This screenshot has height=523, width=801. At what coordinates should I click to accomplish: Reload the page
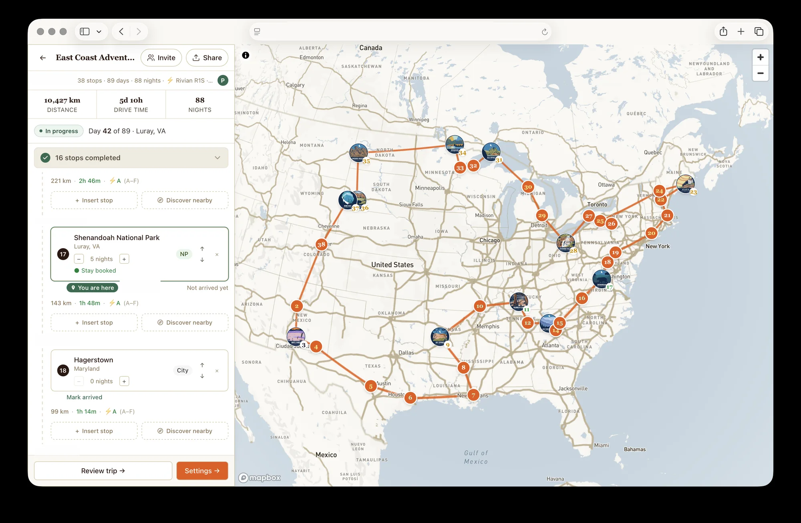(544, 32)
